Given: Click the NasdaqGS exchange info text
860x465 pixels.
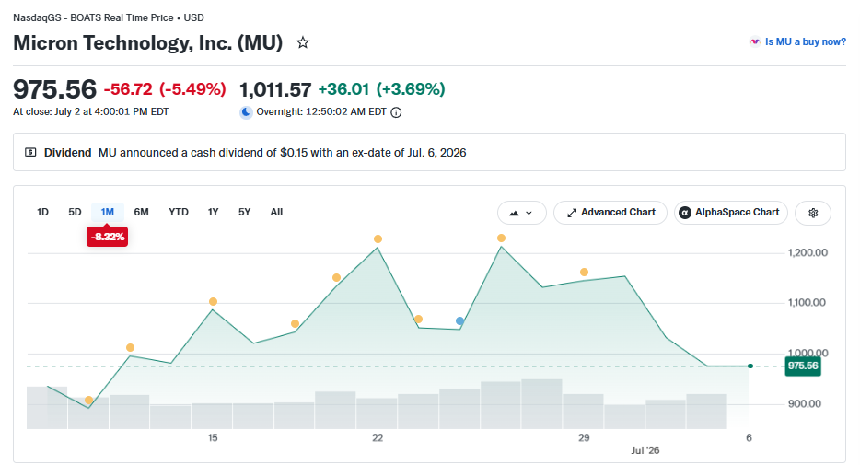Looking at the screenshot, I should 109,17.
